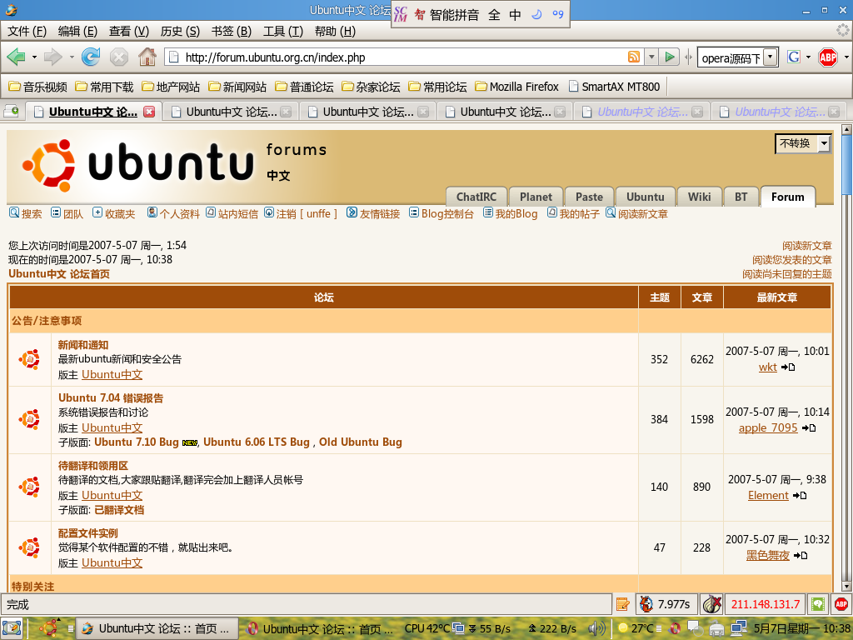
Task: Open the 常用论坛 bookmark folder
Action: [438, 87]
